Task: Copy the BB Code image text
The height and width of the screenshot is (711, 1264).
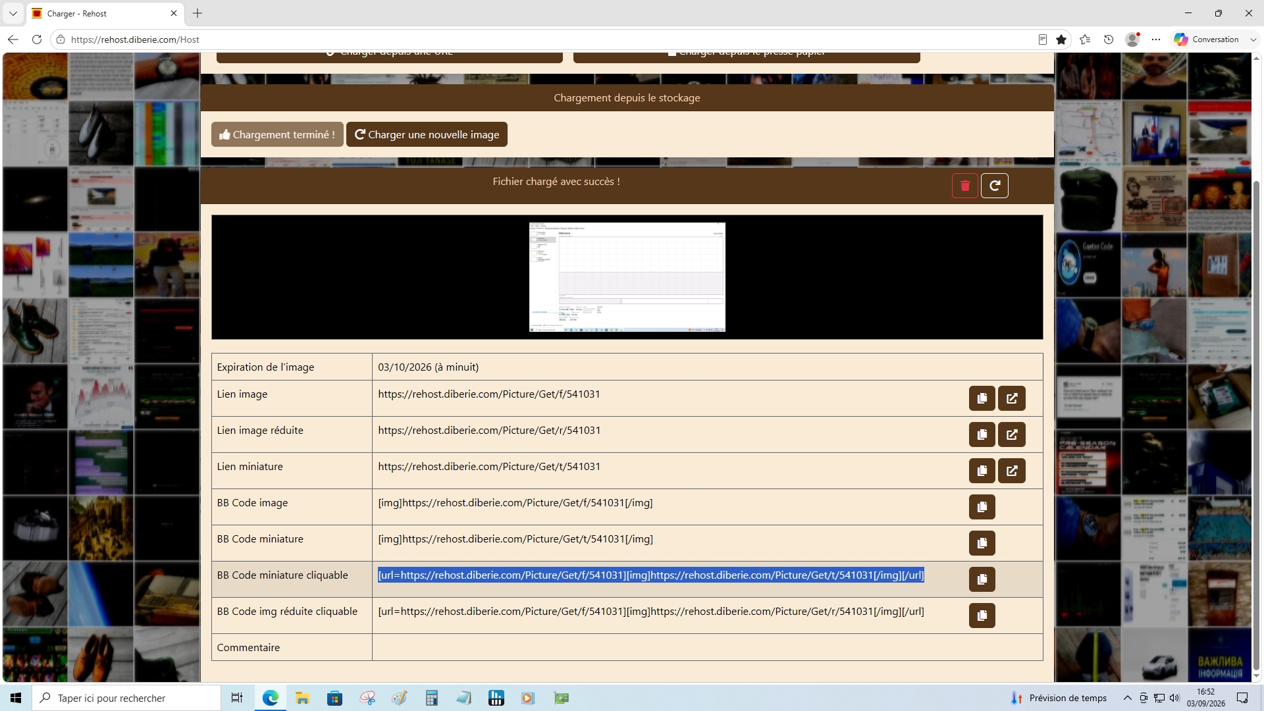Action: point(982,507)
